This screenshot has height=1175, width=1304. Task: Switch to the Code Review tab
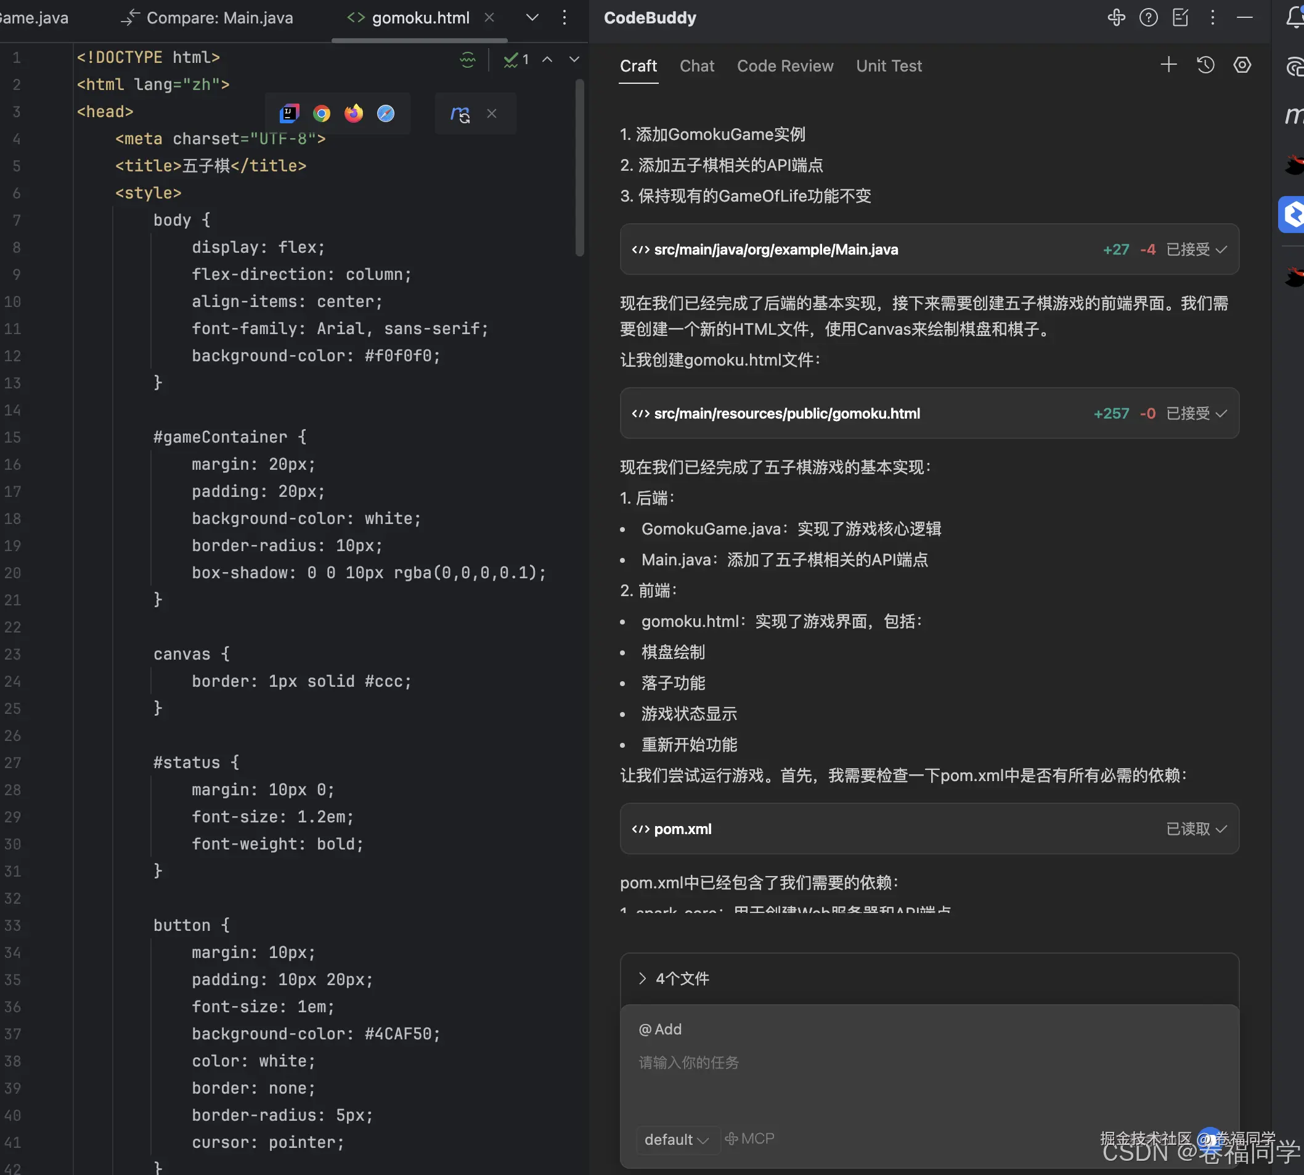(x=784, y=66)
